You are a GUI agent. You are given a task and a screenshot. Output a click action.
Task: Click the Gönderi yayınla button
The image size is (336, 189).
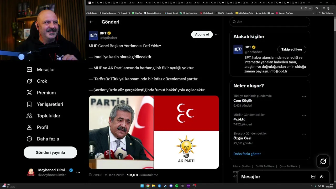[x=50, y=153]
